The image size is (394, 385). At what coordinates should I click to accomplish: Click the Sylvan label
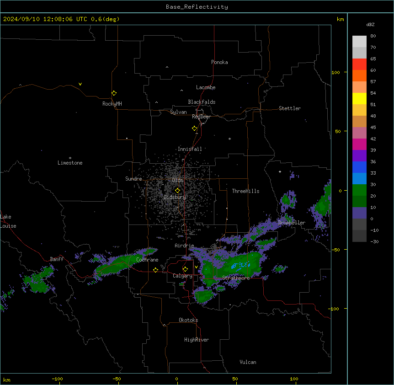click(178, 112)
